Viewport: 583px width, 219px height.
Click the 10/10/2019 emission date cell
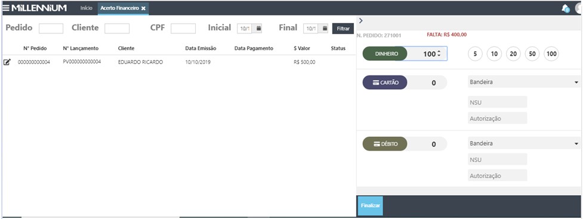(198, 62)
